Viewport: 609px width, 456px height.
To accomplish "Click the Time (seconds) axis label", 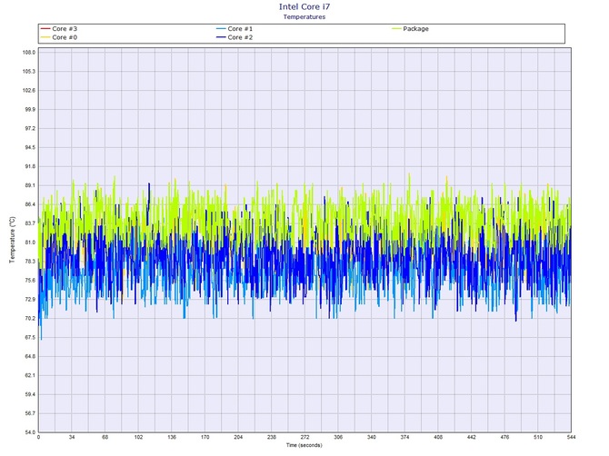I will [304, 445].
